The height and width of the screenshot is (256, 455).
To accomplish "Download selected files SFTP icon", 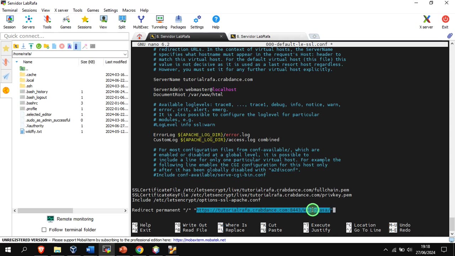I will (x=23, y=46).
